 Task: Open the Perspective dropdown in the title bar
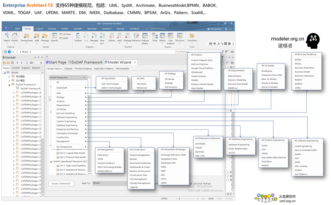click(215, 29)
